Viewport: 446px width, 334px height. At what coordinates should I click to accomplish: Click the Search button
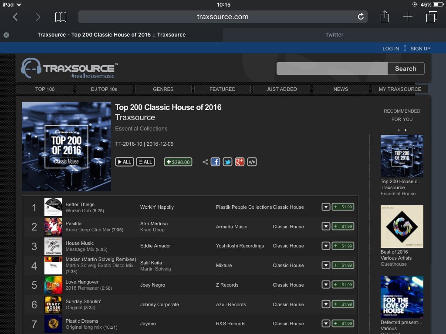[405, 68]
